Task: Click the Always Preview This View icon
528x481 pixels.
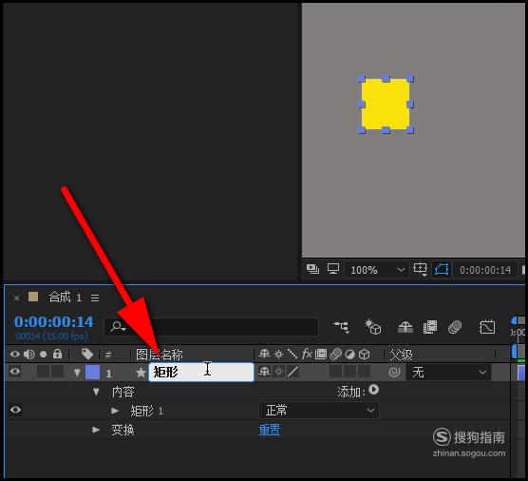Action: pyautogui.click(x=312, y=269)
